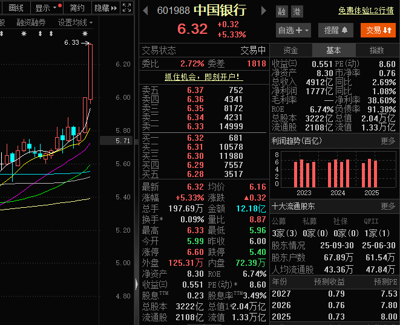Screen dimensions: 400x325
Task: Go to next stock with right arrow
Action: pyautogui.click(x=263, y=11)
